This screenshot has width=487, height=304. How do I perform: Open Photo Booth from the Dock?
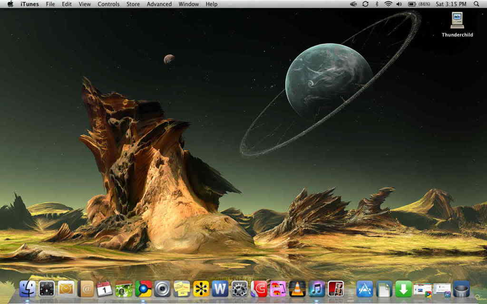pyautogui.click(x=336, y=288)
